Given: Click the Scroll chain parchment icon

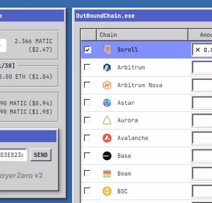Looking at the screenshot, I should 107,49.
